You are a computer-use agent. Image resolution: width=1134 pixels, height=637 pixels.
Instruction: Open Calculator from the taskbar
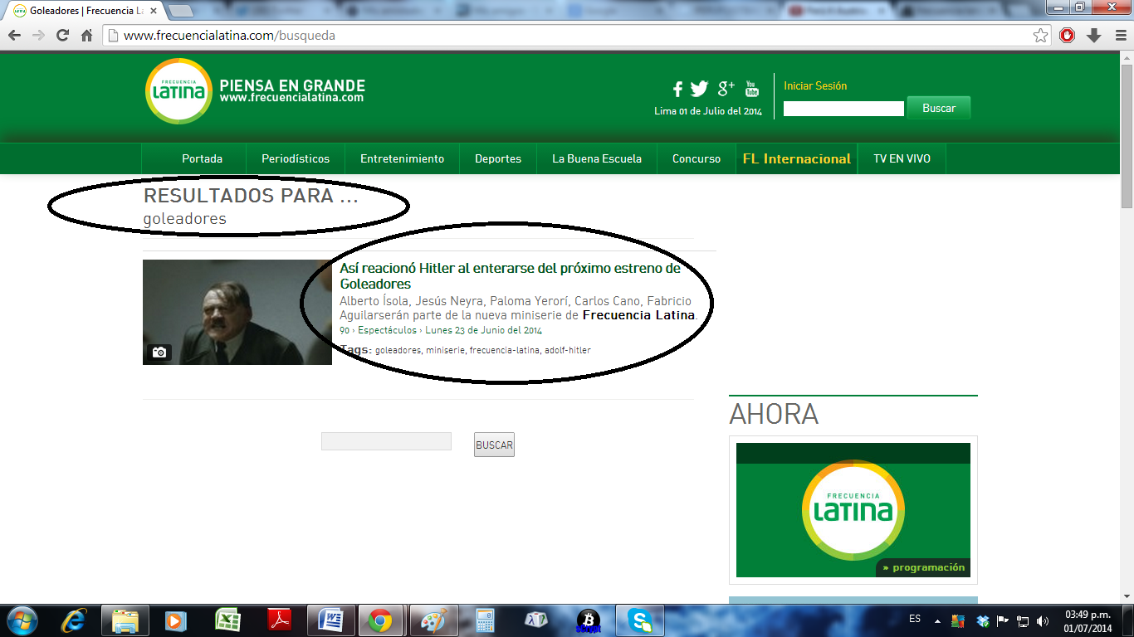pyautogui.click(x=485, y=620)
